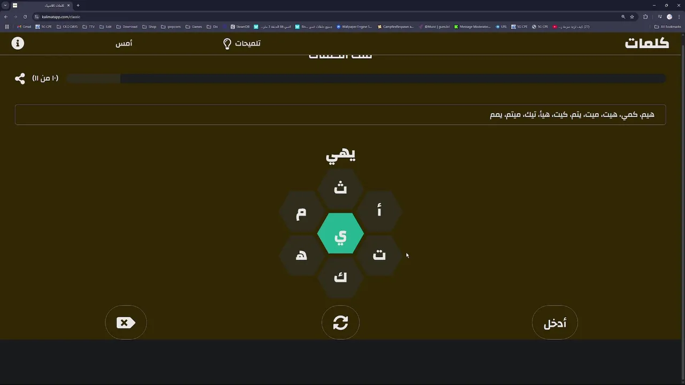The image size is (685, 385).
Task: Open the Games bookmark folder
Action: (194, 27)
